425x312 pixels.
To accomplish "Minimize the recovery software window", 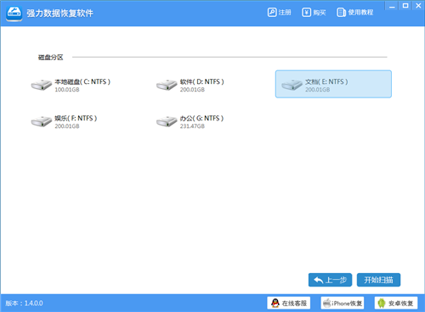I will click(x=392, y=6).
